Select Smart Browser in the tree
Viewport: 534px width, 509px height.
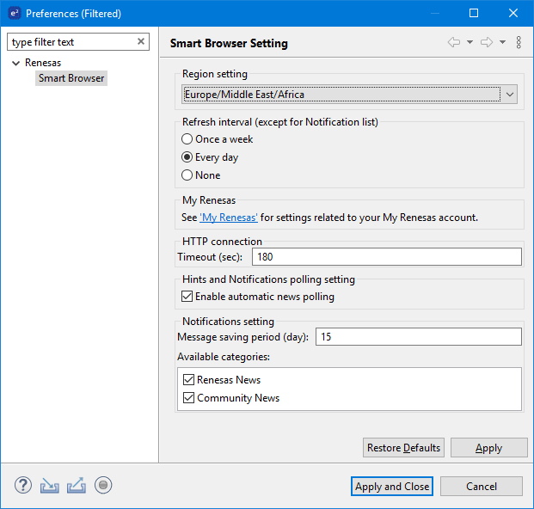[71, 78]
